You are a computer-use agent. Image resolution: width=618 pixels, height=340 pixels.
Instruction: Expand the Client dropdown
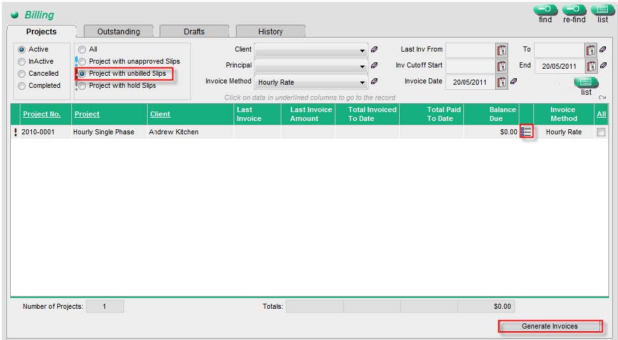tap(362, 50)
